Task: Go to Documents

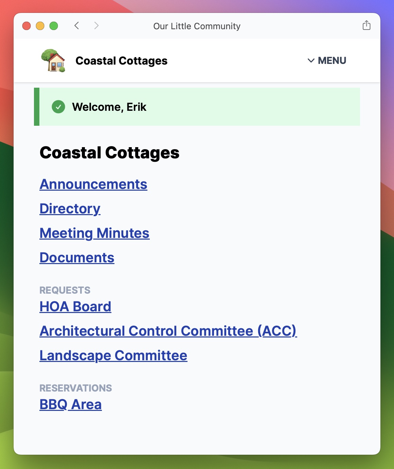Action: click(77, 258)
